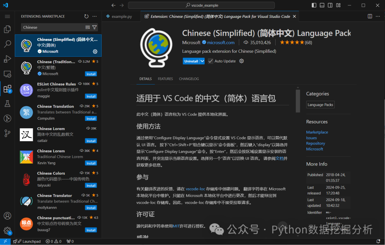Toggle secondary side bar layout icon
Screen dimensions: 385x245
330,5
